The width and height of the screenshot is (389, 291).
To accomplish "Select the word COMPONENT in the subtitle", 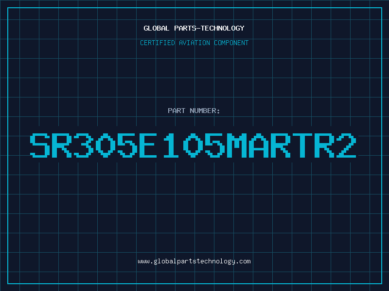I will 231,43.
